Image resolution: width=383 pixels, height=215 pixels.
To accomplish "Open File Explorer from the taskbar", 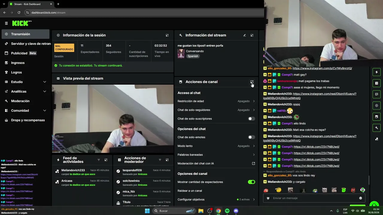I will (201, 211).
